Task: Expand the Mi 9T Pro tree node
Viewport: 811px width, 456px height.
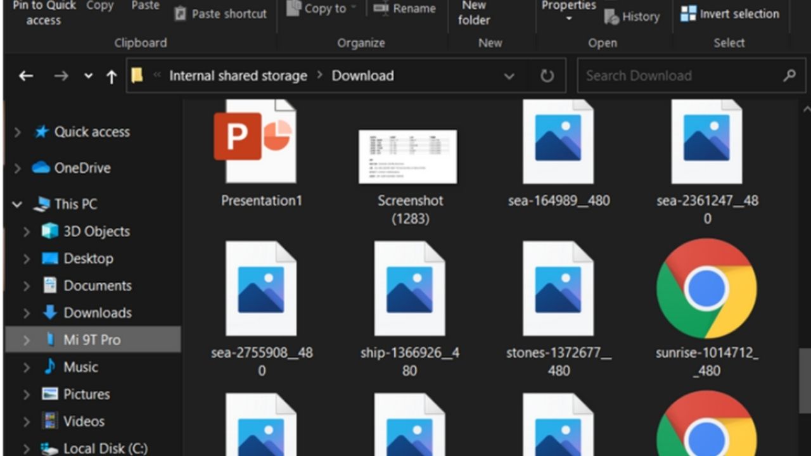Action: pyautogui.click(x=27, y=341)
